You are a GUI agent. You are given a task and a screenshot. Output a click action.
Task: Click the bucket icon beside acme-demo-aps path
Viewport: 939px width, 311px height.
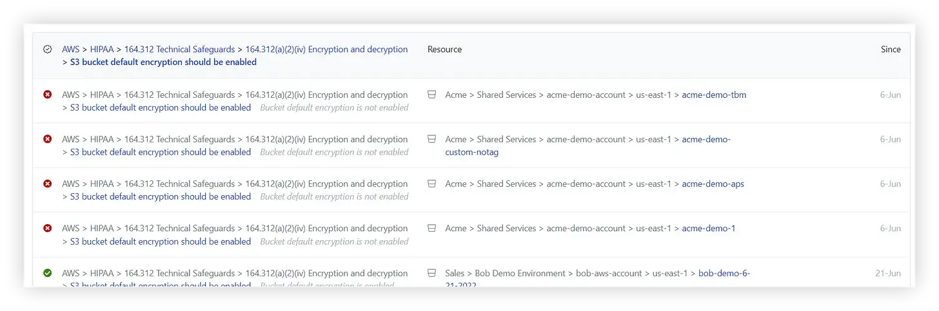tap(432, 184)
